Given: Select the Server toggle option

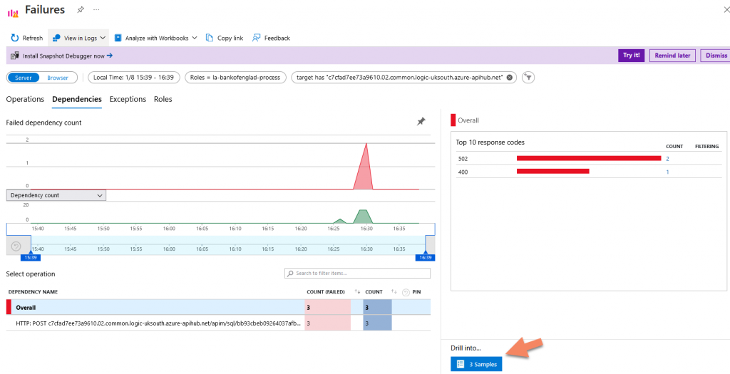Looking at the screenshot, I should click(x=24, y=78).
